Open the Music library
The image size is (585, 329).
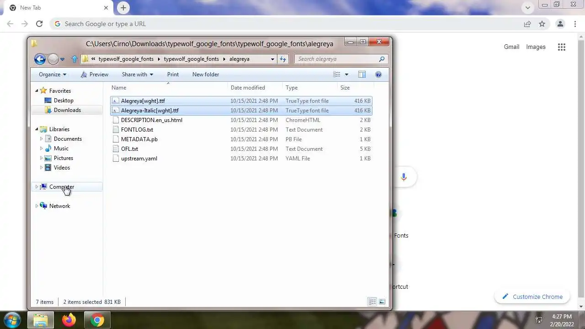(61, 149)
